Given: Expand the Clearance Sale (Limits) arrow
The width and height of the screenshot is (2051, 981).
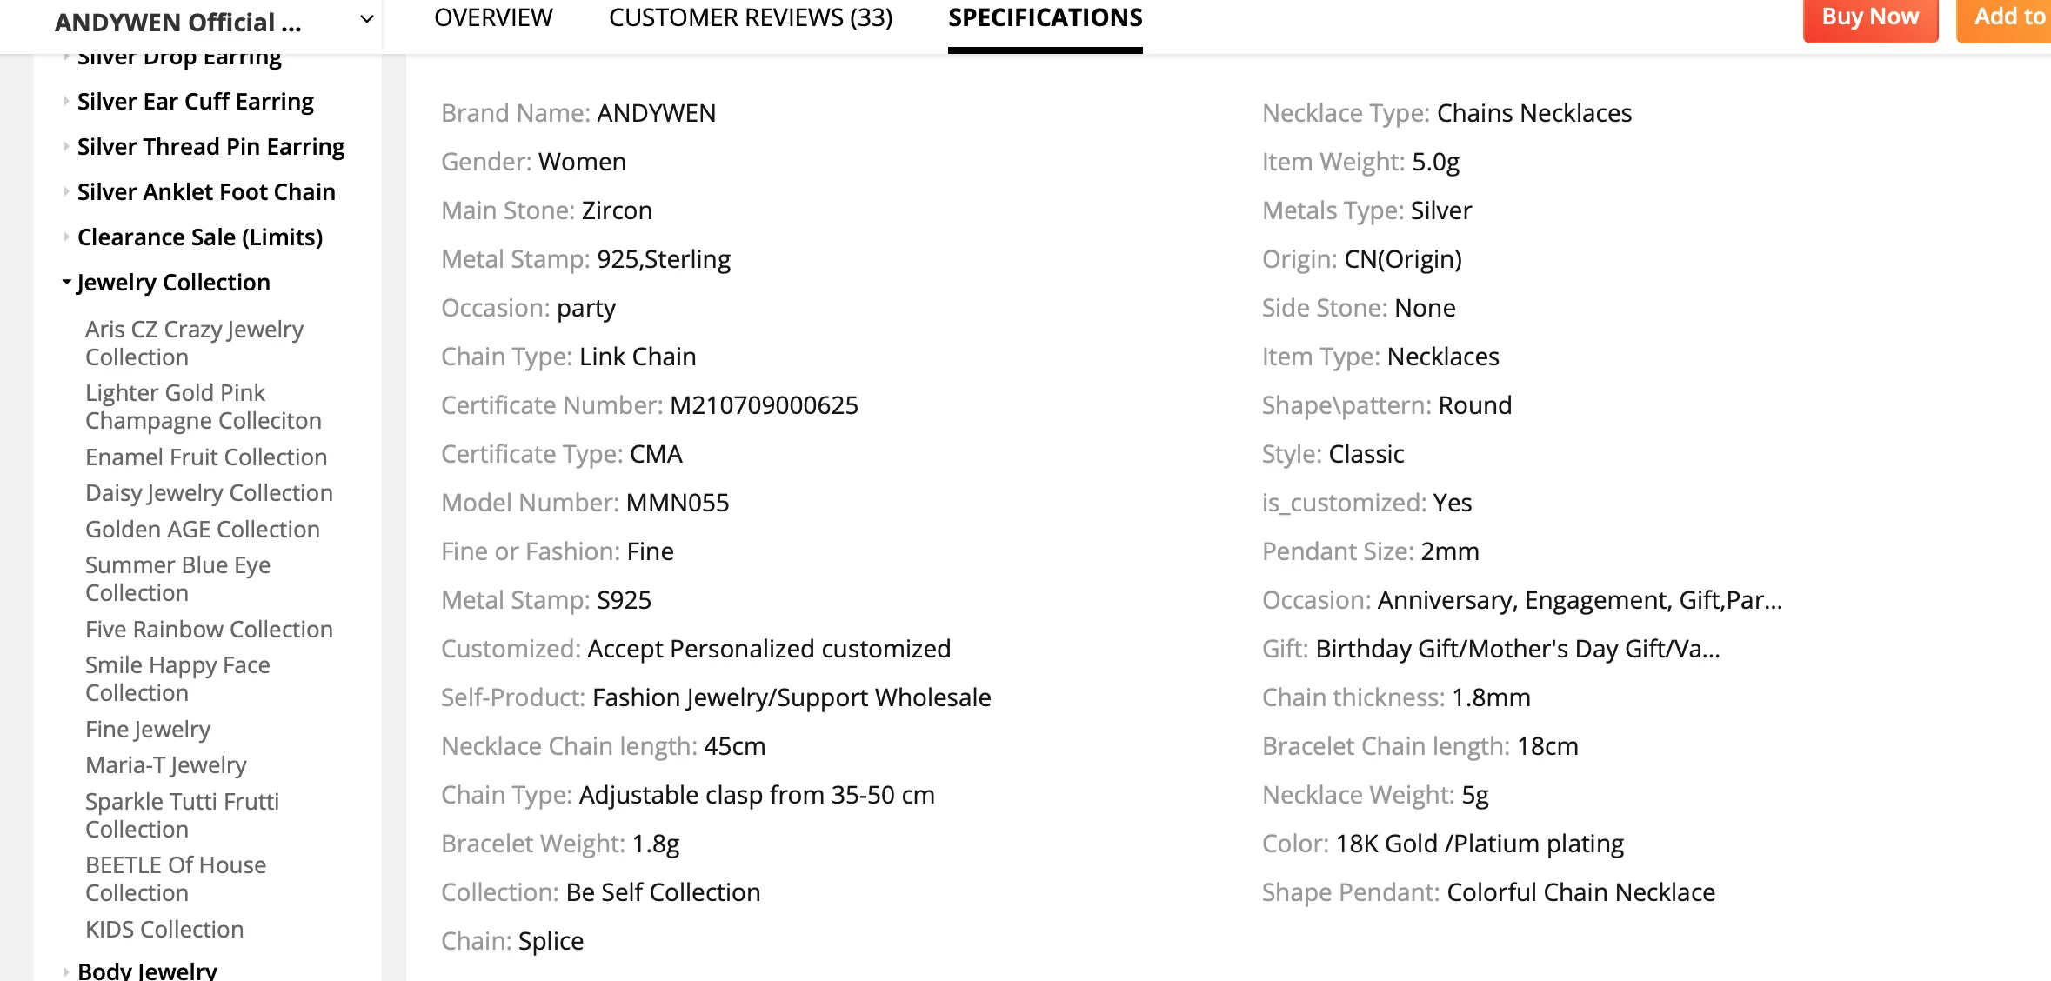Looking at the screenshot, I should coord(66,237).
